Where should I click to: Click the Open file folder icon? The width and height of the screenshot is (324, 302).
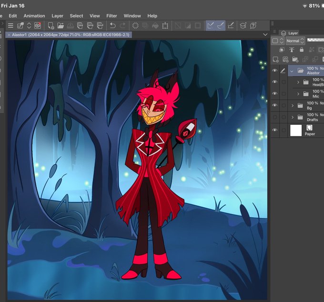pyautogui.click(x=61, y=26)
